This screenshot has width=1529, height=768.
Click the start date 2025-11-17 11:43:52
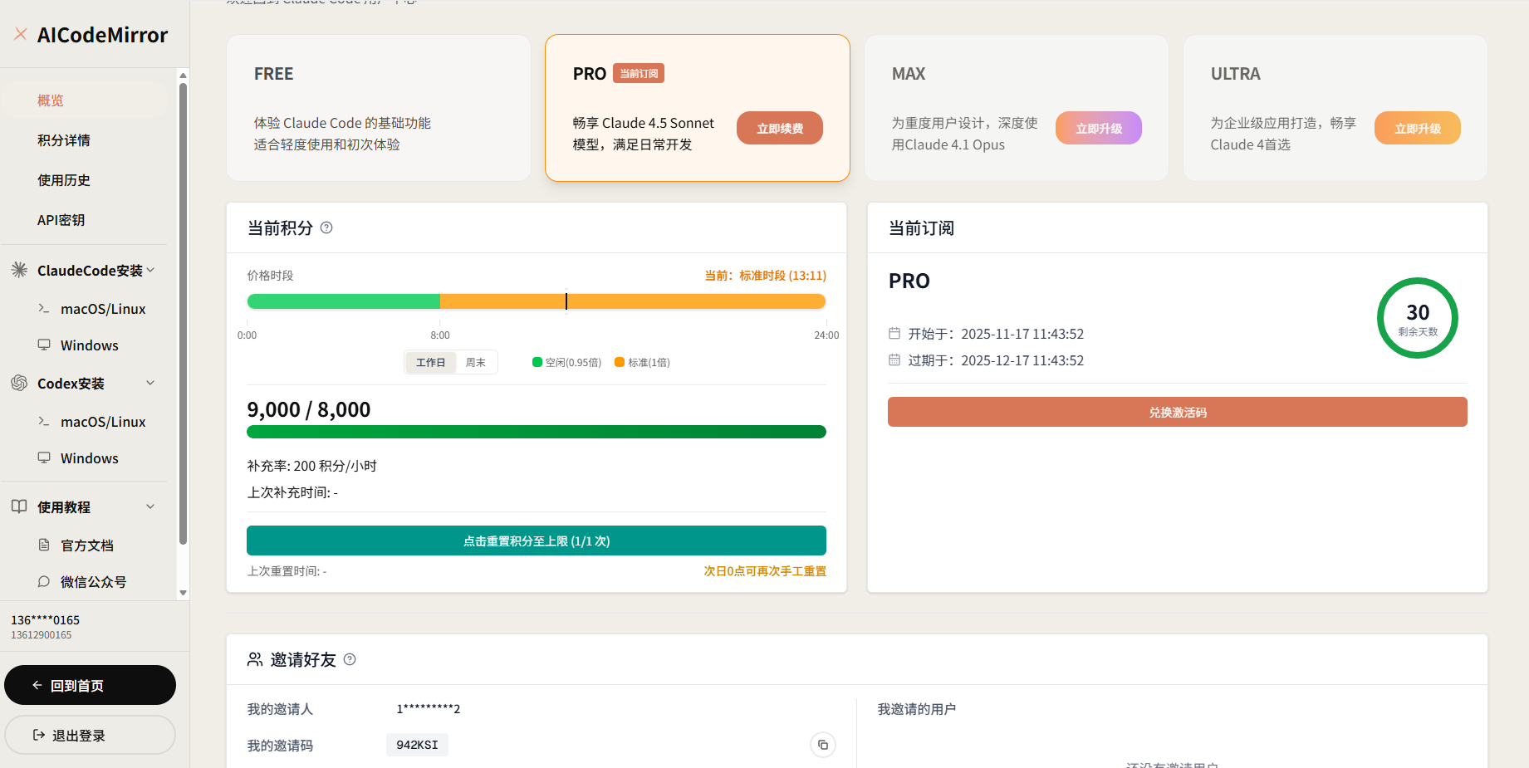coord(1022,333)
